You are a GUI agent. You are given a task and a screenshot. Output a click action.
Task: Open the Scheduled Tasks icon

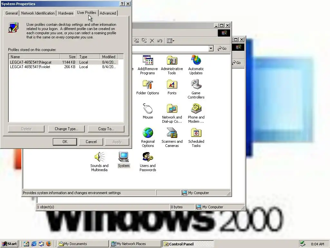coord(196,138)
